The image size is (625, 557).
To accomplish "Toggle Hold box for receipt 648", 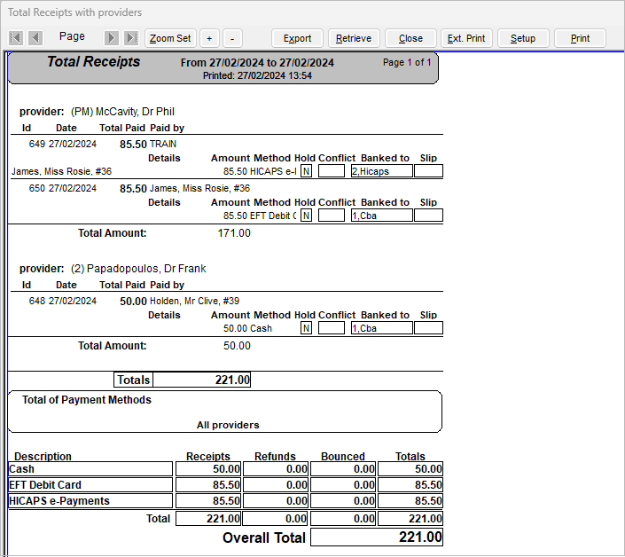I will [x=306, y=328].
